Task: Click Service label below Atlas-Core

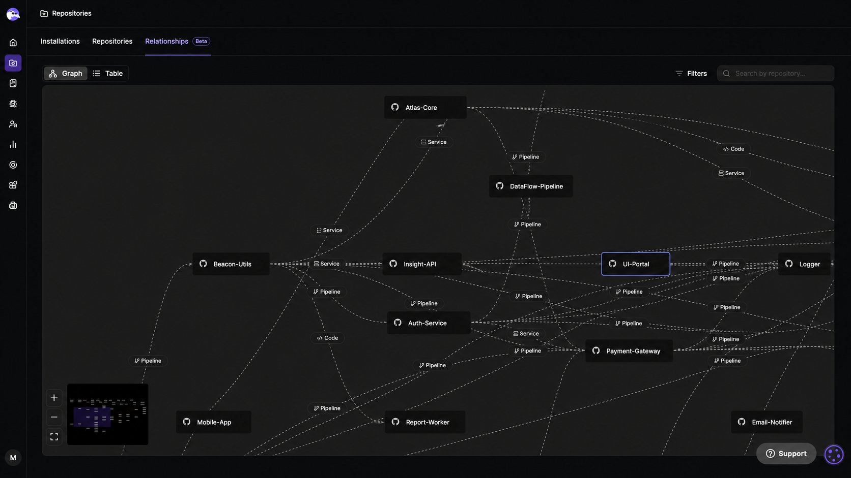Action: [434, 142]
